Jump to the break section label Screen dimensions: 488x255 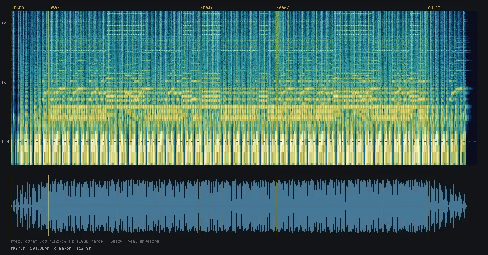click(207, 8)
